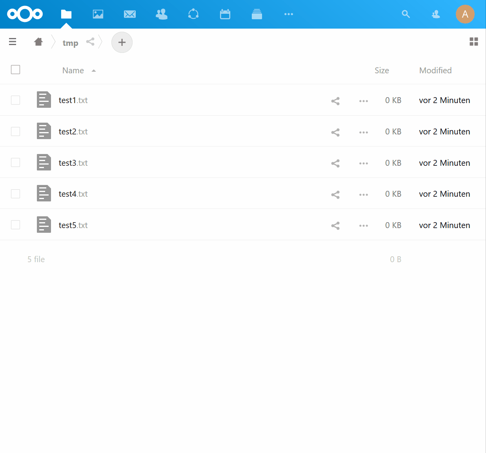The image size is (486, 453).
Task: Select the test3.txt checkbox
Action: pos(16,163)
